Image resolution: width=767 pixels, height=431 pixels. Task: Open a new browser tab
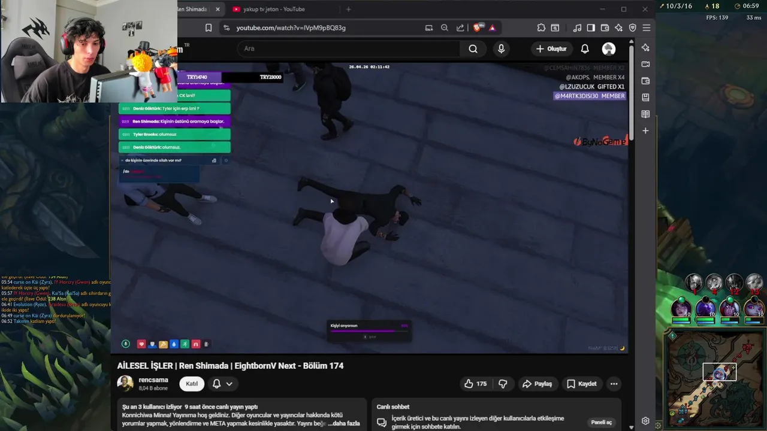point(348,9)
